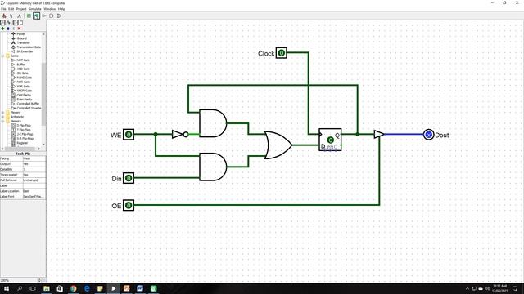Viewport: 524px width, 294px height.
Task: Pick the NOT gate toolbar icon
Action: point(44,16)
